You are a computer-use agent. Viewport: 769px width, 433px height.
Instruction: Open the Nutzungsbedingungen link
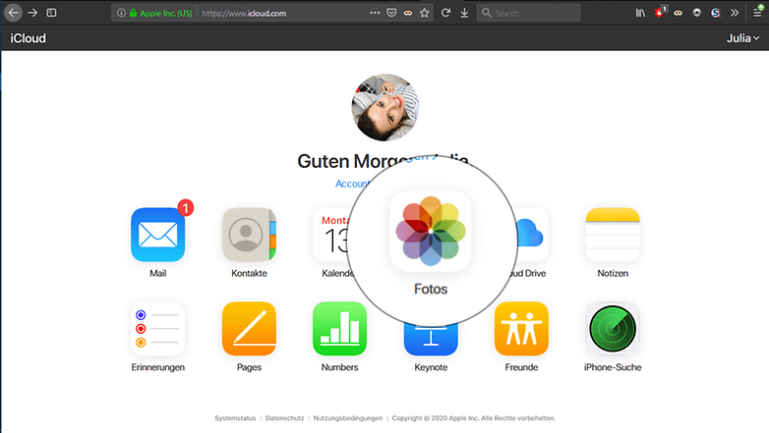(348, 418)
